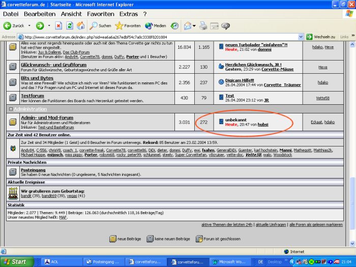Switch to Microsoft Word in the taskbar
The height and width of the screenshot is (267, 356).
pyautogui.click(x=231, y=262)
